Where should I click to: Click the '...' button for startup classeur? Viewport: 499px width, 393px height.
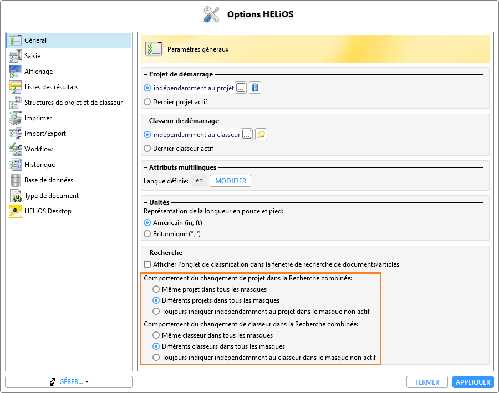point(247,135)
